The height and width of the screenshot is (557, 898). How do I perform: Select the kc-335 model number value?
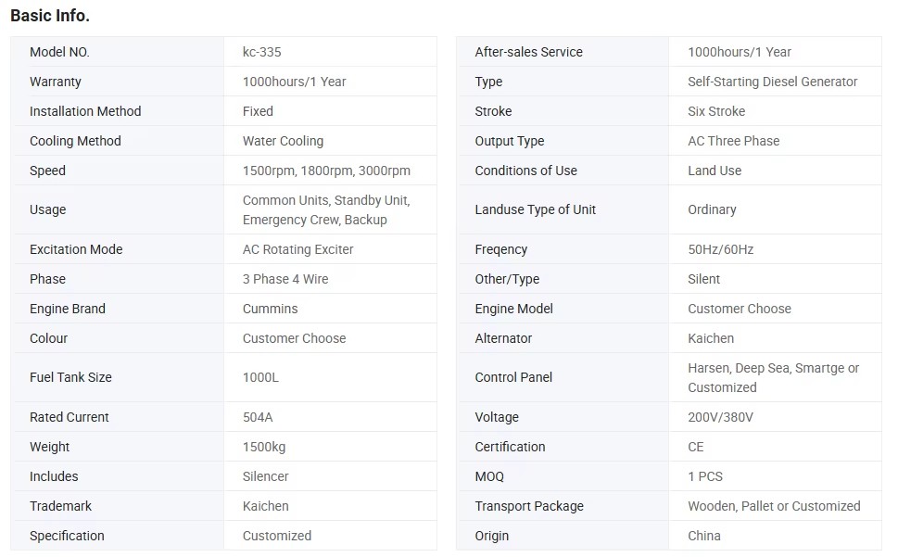[261, 52]
